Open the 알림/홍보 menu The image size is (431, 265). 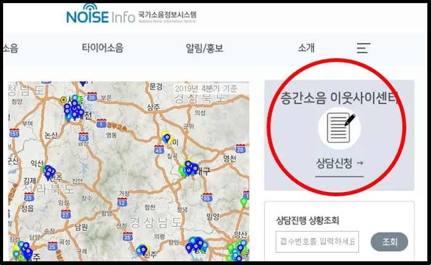pos(204,49)
